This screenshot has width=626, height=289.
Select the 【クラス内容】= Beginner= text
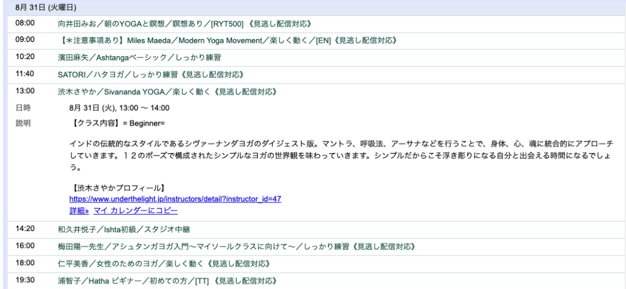(119, 123)
